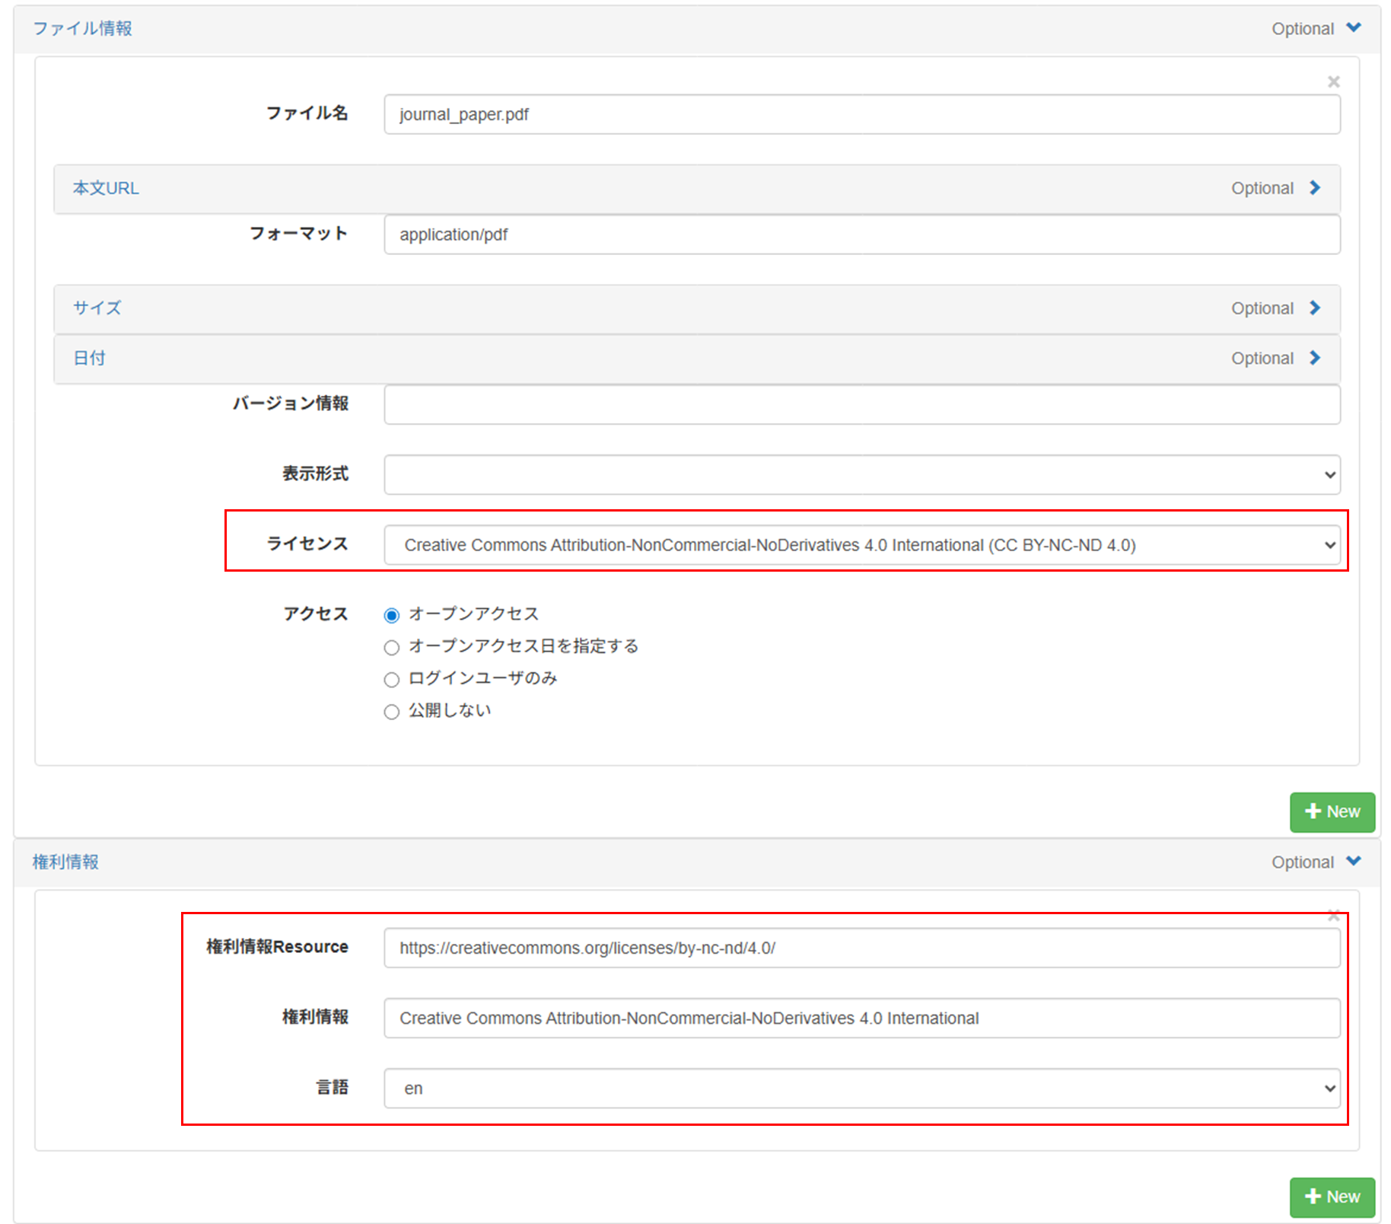Remove the rights info entry with X icon

pos(1333,916)
